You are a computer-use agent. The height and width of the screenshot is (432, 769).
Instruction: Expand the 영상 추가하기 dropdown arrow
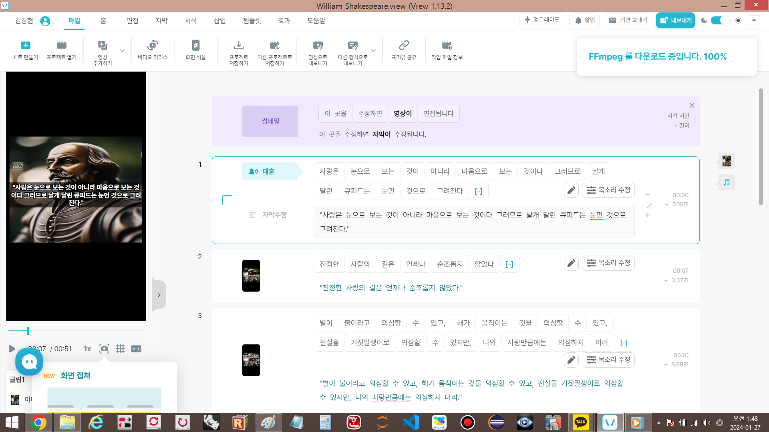tap(122, 51)
